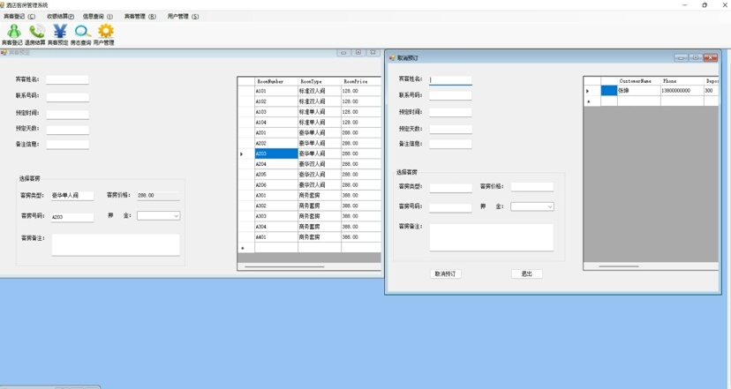Click RoomNumber column header
The image size is (731, 389).
(x=276, y=81)
